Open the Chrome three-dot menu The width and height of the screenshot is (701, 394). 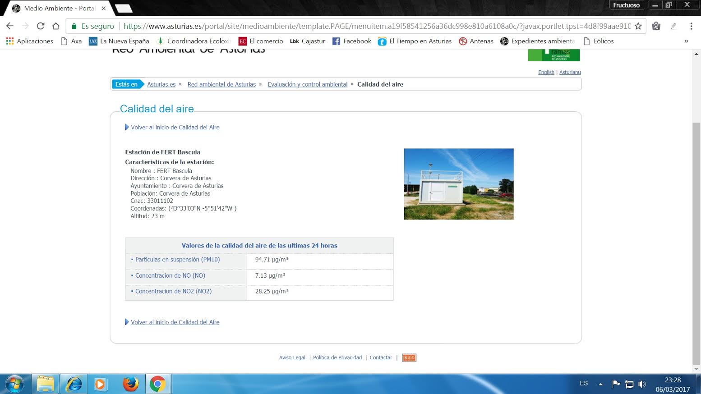[x=691, y=26]
